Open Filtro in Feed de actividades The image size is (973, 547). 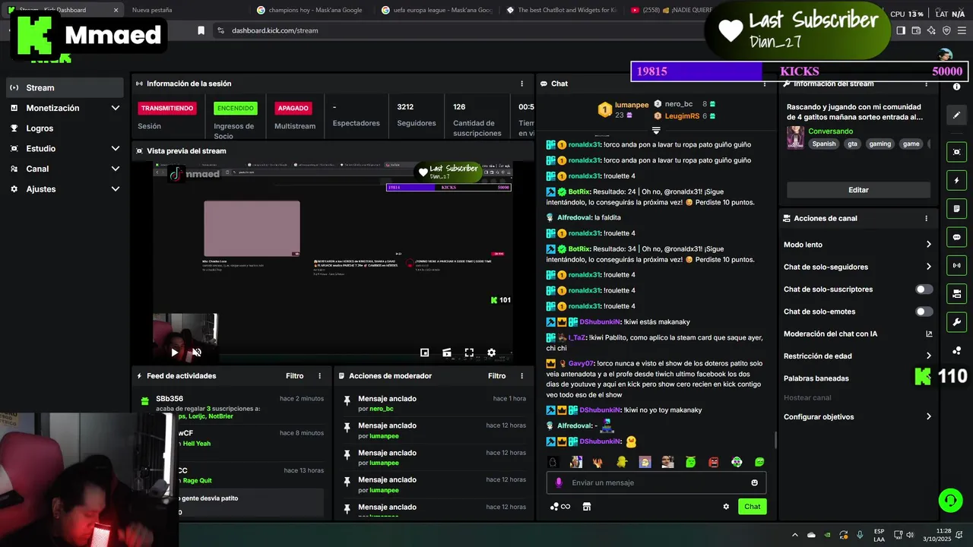click(295, 376)
